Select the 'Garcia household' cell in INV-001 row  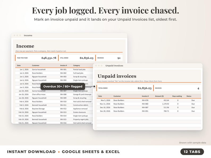pos(39,69)
